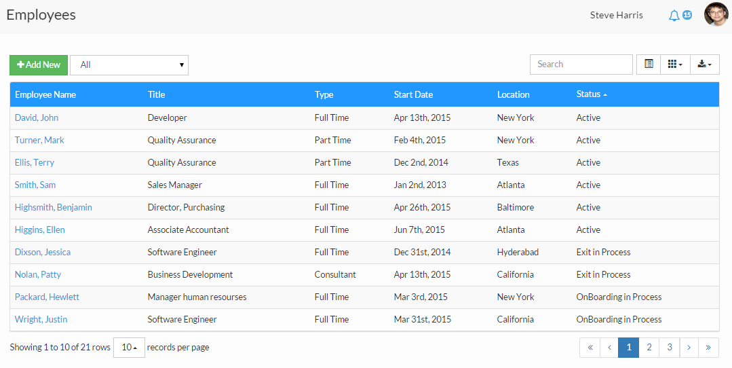Open the export download icon menu
The height and width of the screenshot is (368, 732).
704,65
